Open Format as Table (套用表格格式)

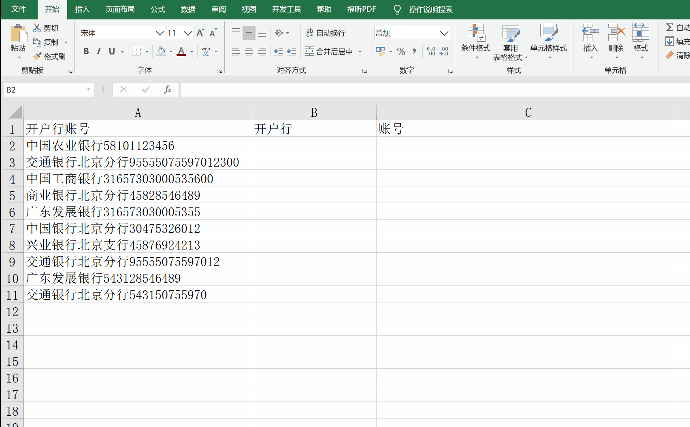(511, 42)
